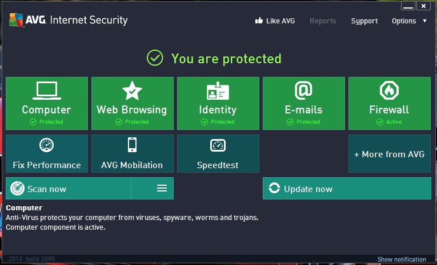Open the Support menu

364,21
